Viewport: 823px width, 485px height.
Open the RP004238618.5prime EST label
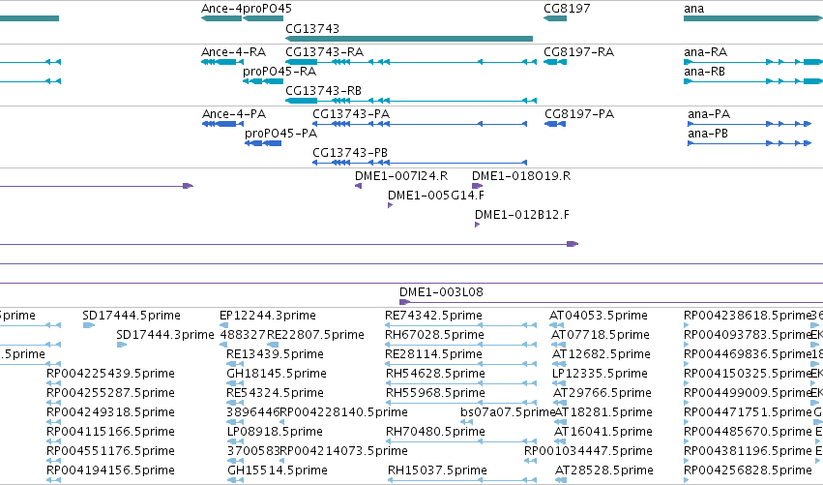748,316
